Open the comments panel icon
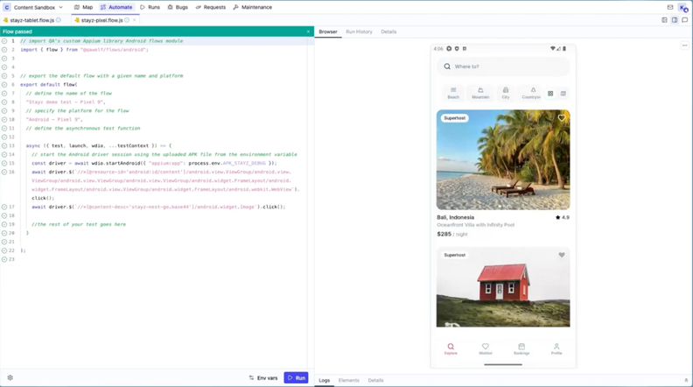693x387 pixels. click(x=684, y=19)
